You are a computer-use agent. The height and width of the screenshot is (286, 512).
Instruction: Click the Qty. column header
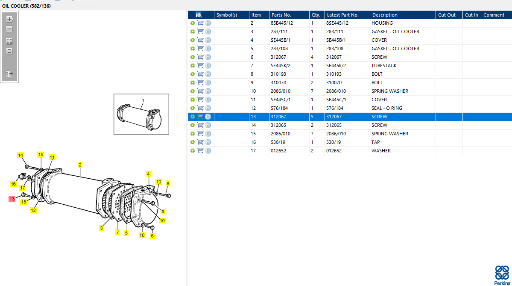(x=317, y=15)
